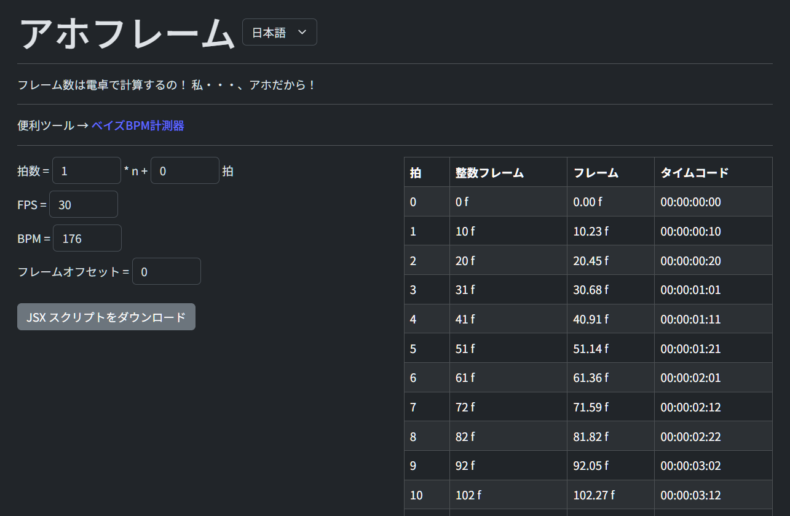Select the FPS input field

(x=83, y=205)
